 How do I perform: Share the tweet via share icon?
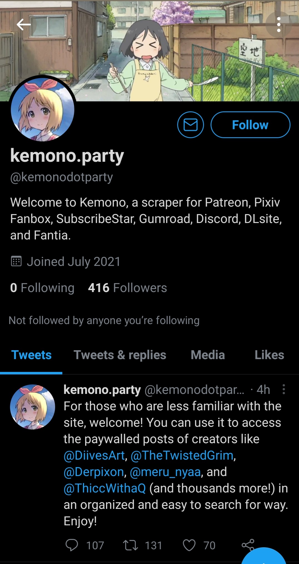pyautogui.click(x=248, y=545)
